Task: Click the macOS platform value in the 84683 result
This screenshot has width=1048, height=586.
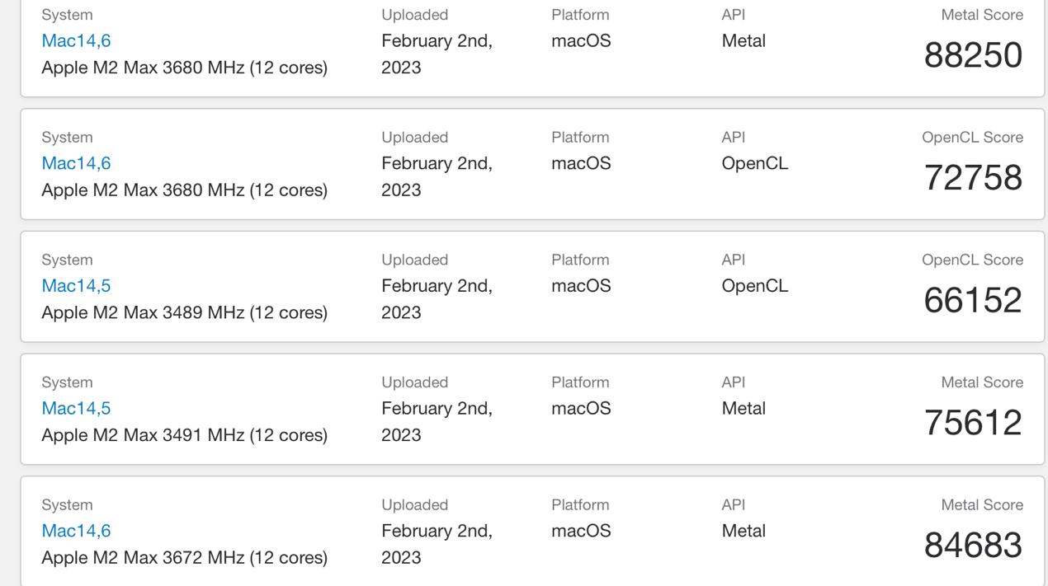Action: click(x=581, y=531)
